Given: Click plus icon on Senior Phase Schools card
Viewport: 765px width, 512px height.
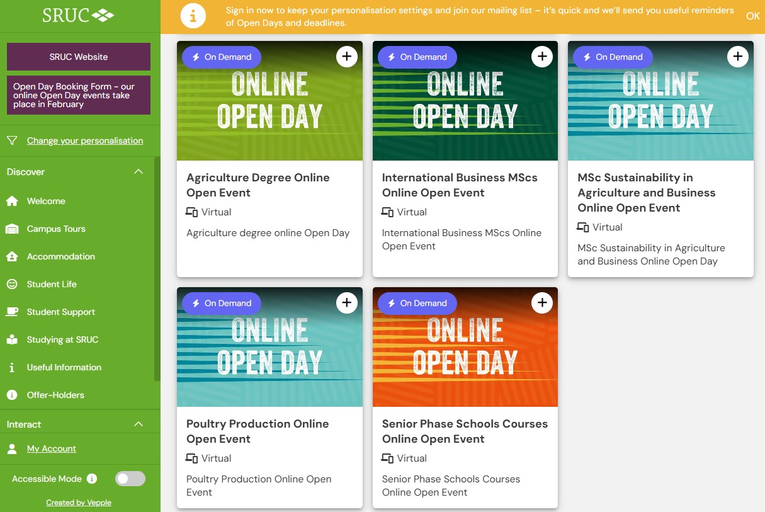Looking at the screenshot, I should [542, 303].
